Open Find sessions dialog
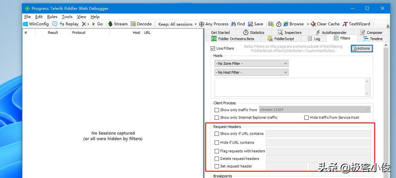The image size is (396, 178). (238, 24)
